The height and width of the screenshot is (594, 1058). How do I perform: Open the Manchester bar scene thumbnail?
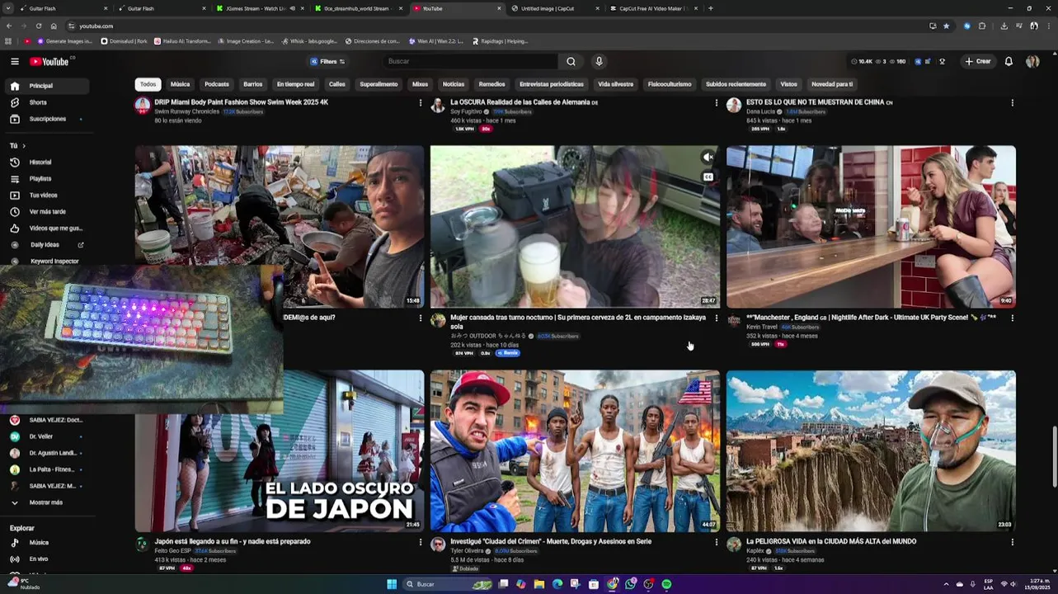coord(871,227)
